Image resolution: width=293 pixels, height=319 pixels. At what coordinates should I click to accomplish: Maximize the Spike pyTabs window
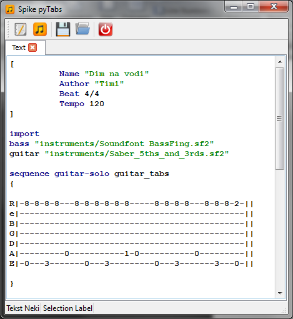(x=251, y=7)
